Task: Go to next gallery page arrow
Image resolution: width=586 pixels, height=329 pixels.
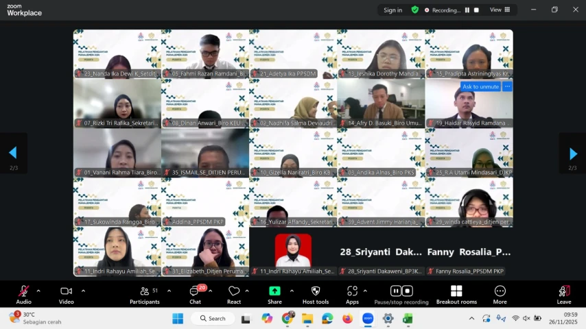Action: 573,154
